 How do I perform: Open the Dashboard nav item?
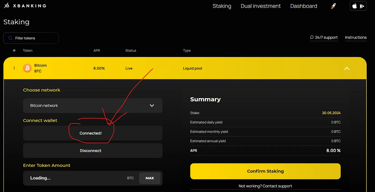tap(304, 6)
